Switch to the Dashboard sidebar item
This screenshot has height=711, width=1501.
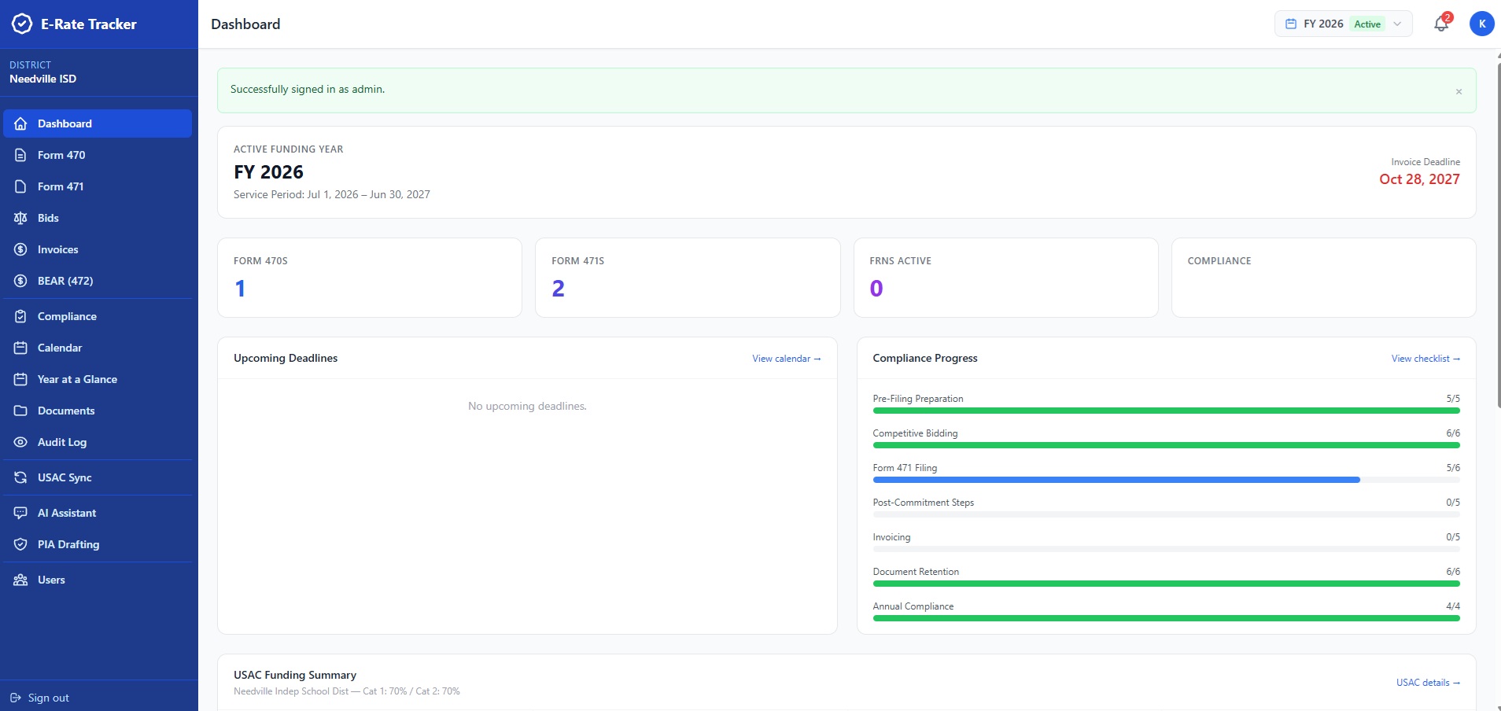65,123
